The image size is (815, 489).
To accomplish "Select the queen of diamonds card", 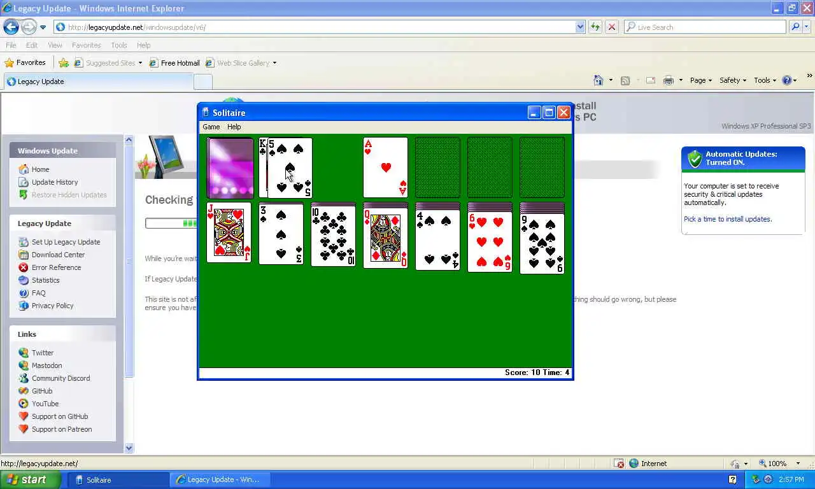I will coord(385,238).
